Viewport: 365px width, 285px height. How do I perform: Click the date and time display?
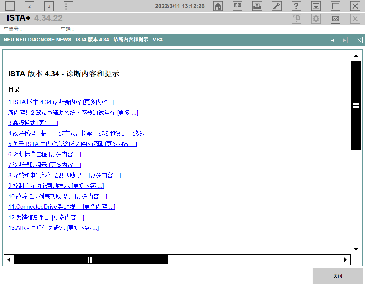[180, 6]
